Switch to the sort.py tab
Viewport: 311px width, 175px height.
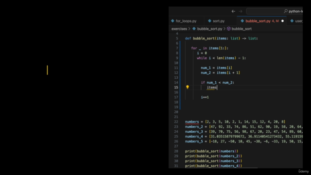pyautogui.click(x=219, y=21)
